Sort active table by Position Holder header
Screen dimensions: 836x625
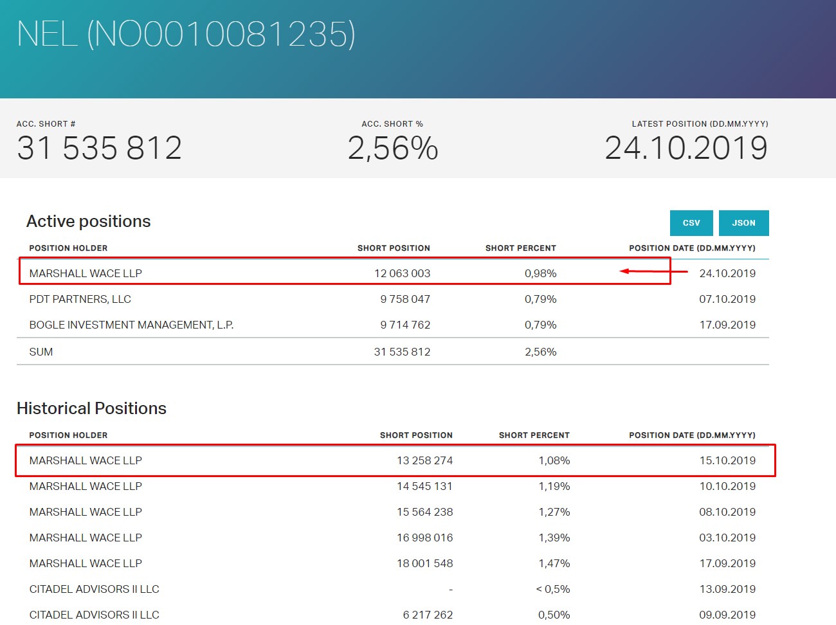pos(68,248)
